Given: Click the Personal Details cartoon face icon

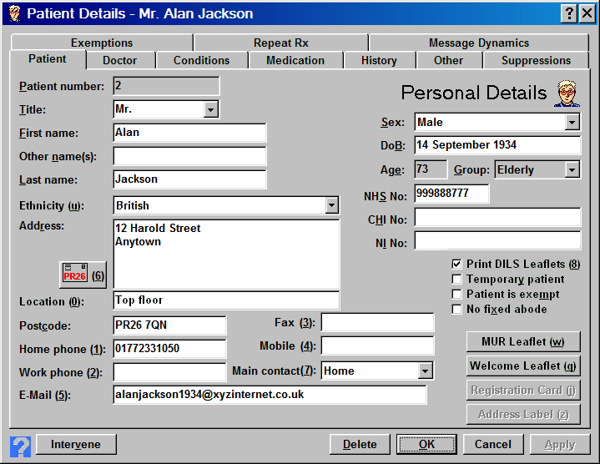Looking at the screenshot, I should [x=567, y=93].
